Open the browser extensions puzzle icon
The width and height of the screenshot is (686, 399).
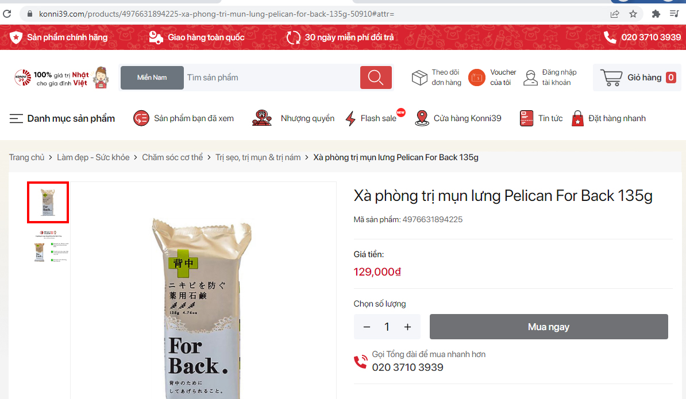[656, 14]
